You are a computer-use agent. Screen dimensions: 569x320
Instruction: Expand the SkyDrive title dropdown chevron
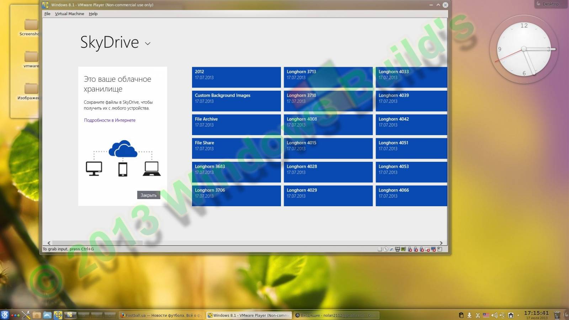(x=148, y=43)
